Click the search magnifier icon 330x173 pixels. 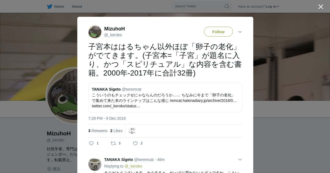tap(227, 6)
